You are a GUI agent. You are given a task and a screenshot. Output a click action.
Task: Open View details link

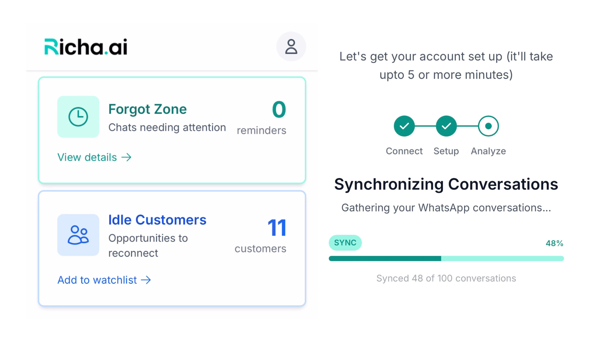click(87, 157)
